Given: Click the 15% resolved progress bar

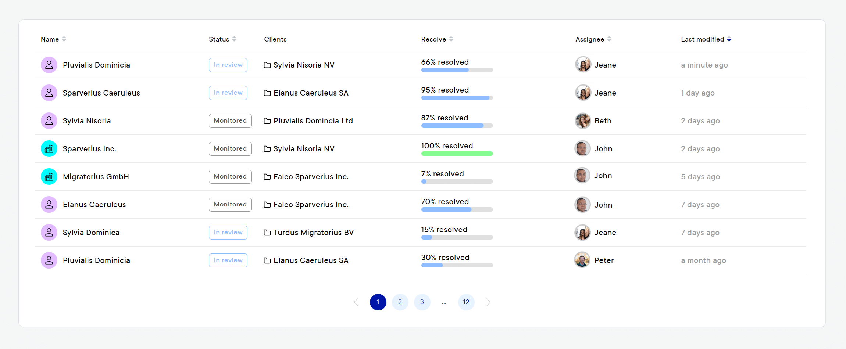Looking at the screenshot, I should pyautogui.click(x=457, y=237).
